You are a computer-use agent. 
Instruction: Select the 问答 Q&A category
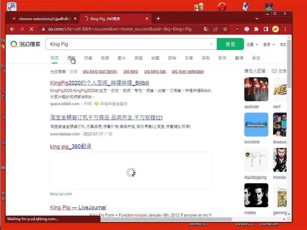88,58
